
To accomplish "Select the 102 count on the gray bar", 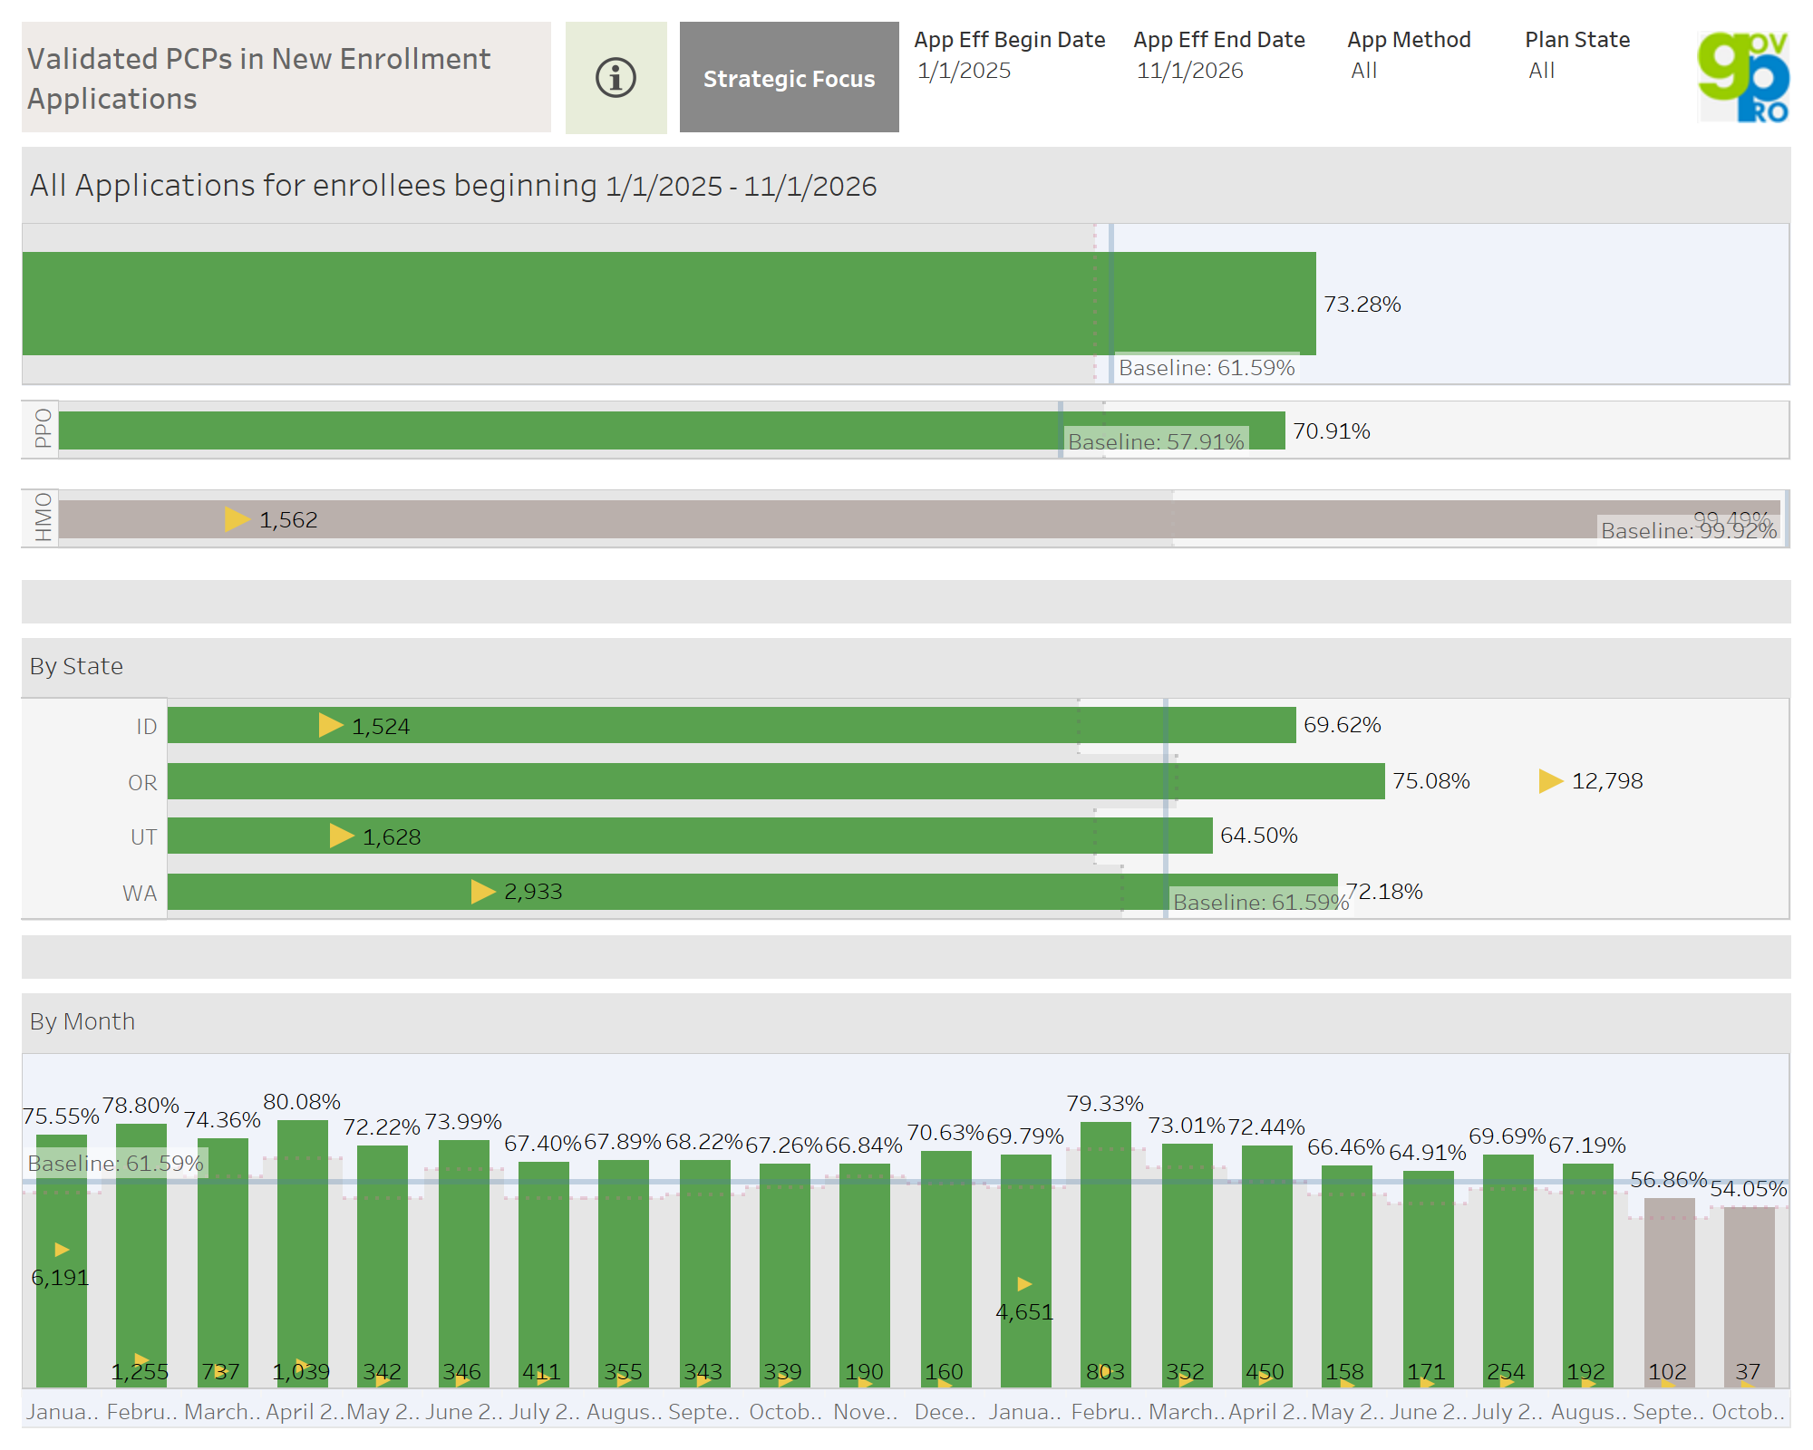I will click(1667, 1372).
